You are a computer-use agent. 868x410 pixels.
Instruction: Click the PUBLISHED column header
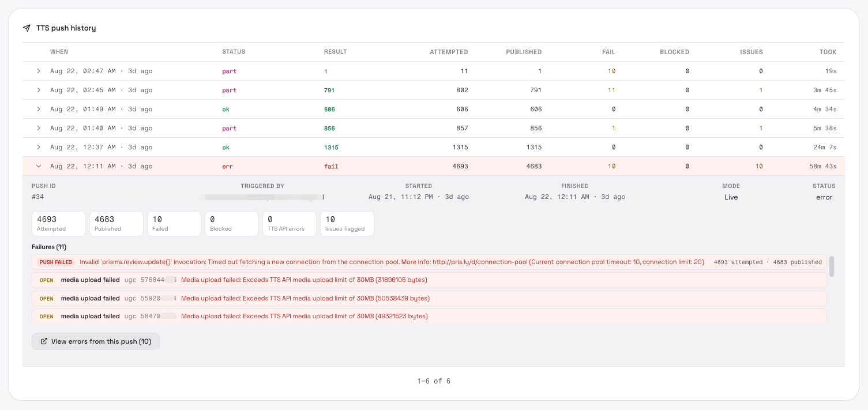coord(524,52)
